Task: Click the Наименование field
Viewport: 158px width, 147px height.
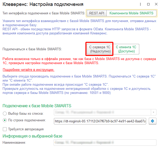Action: coord(105,142)
